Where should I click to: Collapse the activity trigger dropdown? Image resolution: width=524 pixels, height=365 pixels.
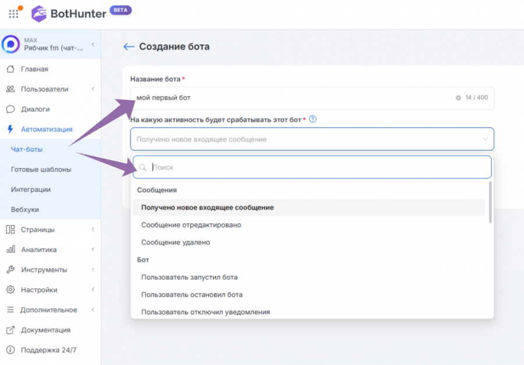point(485,139)
